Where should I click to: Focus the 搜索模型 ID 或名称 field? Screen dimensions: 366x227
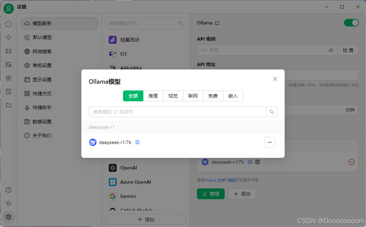pyautogui.click(x=178, y=112)
